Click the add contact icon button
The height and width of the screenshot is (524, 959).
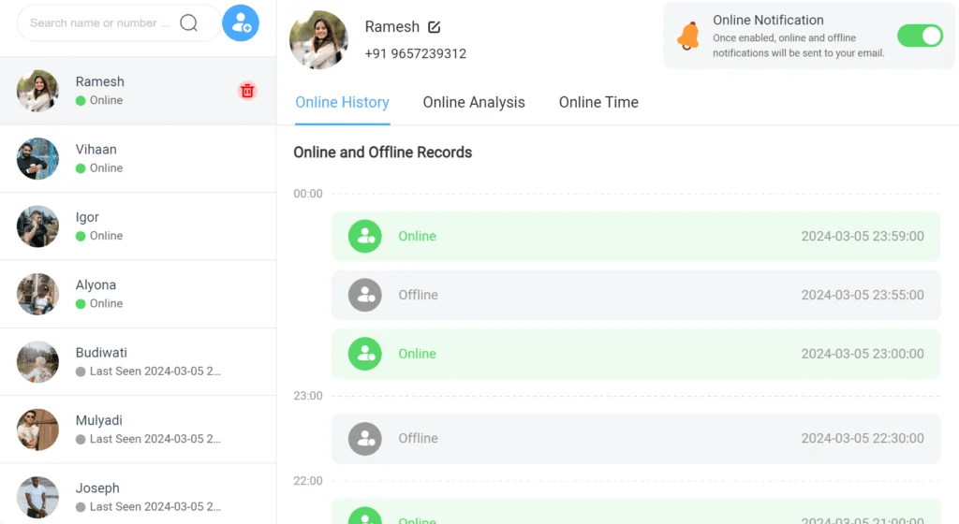(241, 22)
